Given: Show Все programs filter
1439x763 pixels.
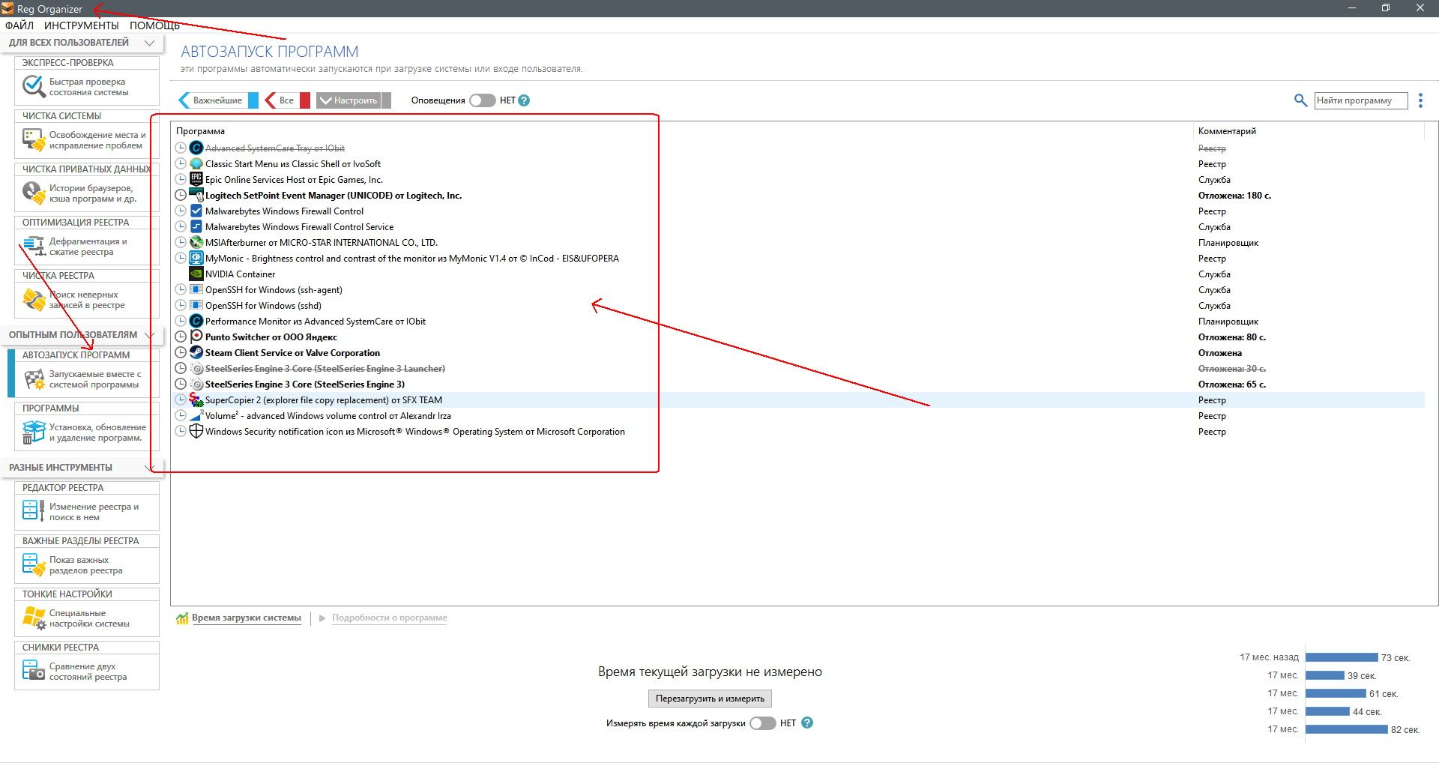Looking at the screenshot, I should point(287,100).
